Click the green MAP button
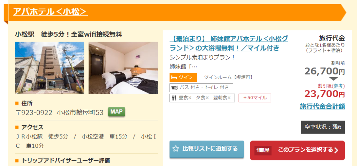Screen dimensions: 357x166 coord(116,112)
